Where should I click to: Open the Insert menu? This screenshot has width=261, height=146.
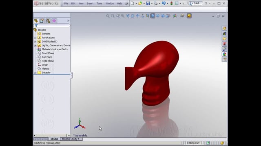pos(90,4)
